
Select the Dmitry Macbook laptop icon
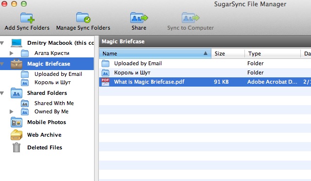(x=17, y=43)
